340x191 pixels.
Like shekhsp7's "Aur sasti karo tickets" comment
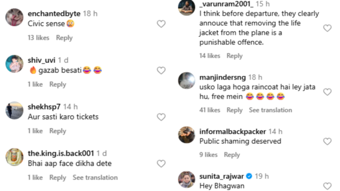pos(161,117)
